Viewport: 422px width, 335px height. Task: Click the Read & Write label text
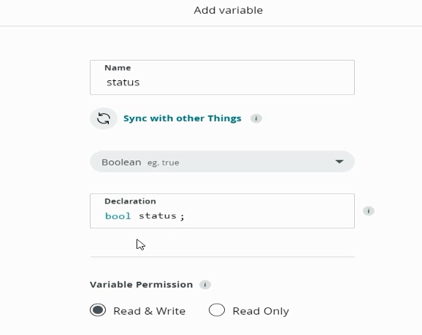(x=150, y=311)
